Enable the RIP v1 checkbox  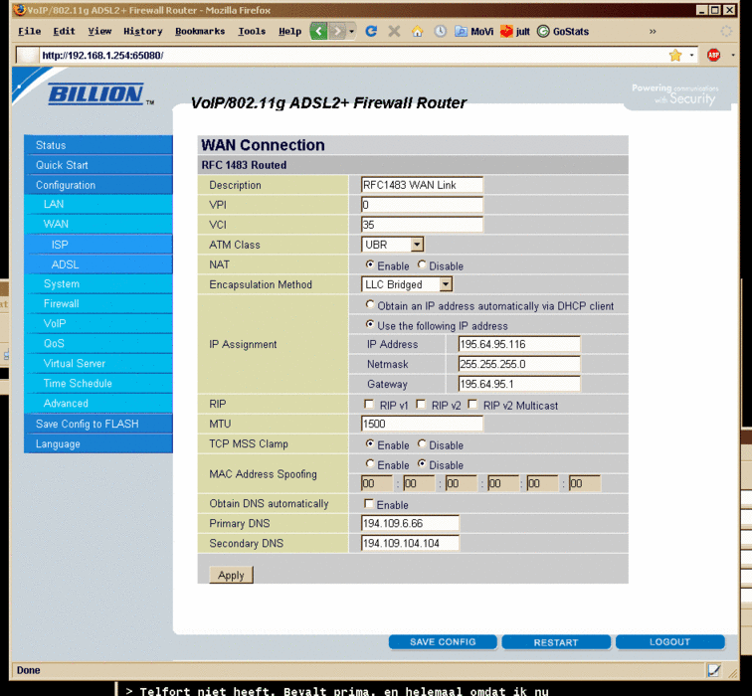click(x=370, y=405)
